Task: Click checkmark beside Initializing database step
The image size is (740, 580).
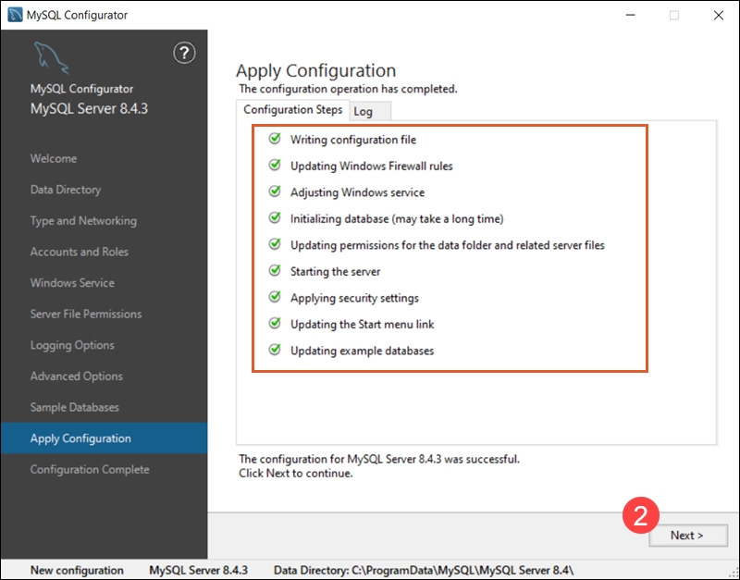Action: 274,219
